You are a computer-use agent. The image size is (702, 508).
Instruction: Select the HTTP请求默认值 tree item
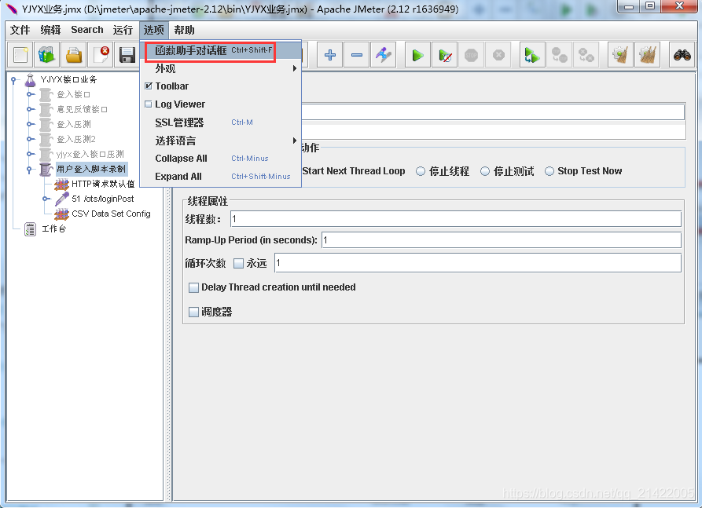click(103, 184)
